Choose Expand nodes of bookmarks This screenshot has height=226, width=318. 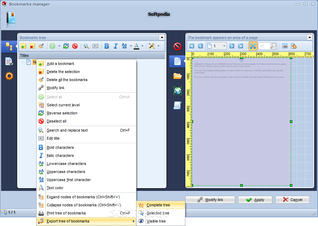(87, 197)
